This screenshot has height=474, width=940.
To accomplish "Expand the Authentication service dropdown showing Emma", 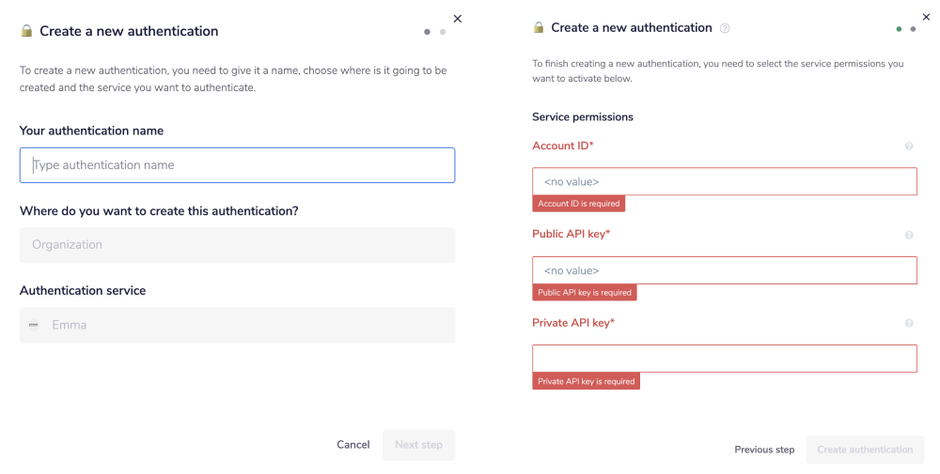I will click(x=237, y=325).
